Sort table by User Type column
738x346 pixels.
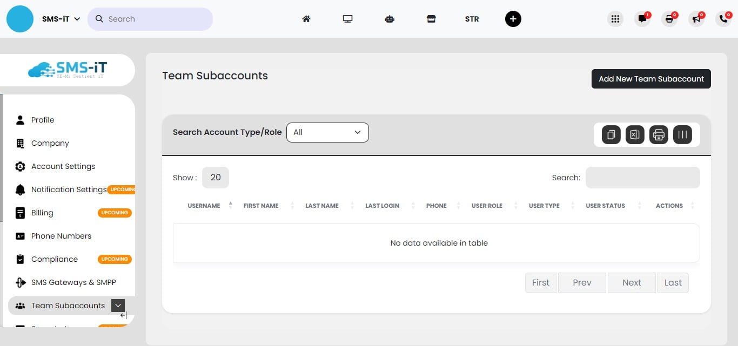pyautogui.click(x=544, y=206)
